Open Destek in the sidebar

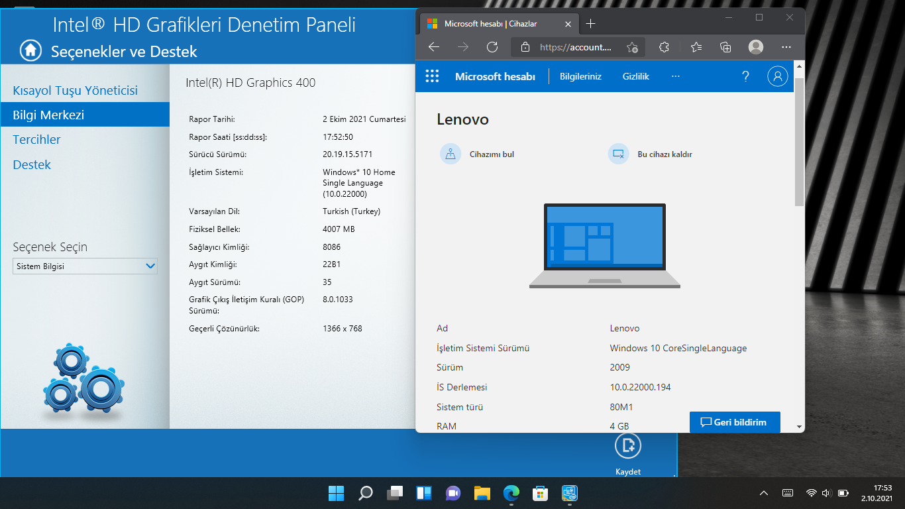point(32,164)
